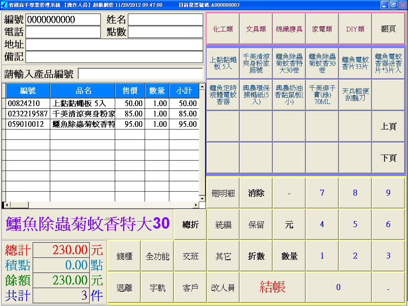Select the 化工類 category tab
Image resolution: width=408 pixels, height=306 pixels.
click(x=223, y=29)
